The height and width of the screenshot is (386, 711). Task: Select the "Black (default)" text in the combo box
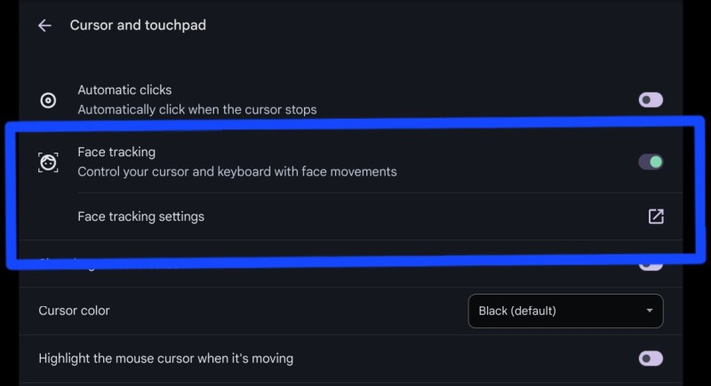(517, 311)
